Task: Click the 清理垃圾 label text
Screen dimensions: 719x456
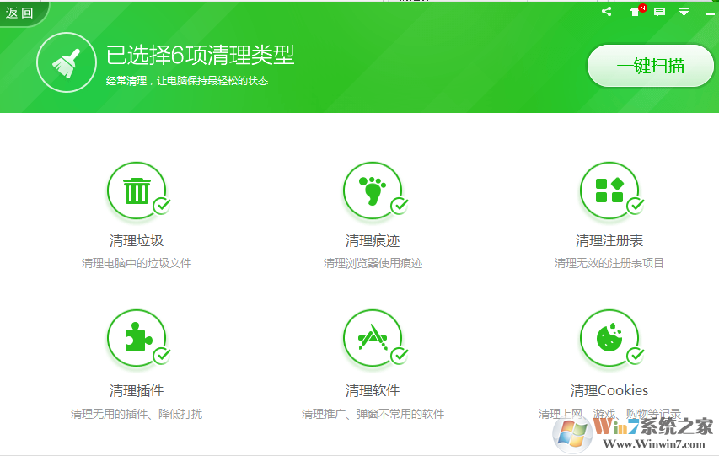Action: [x=137, y=241]
